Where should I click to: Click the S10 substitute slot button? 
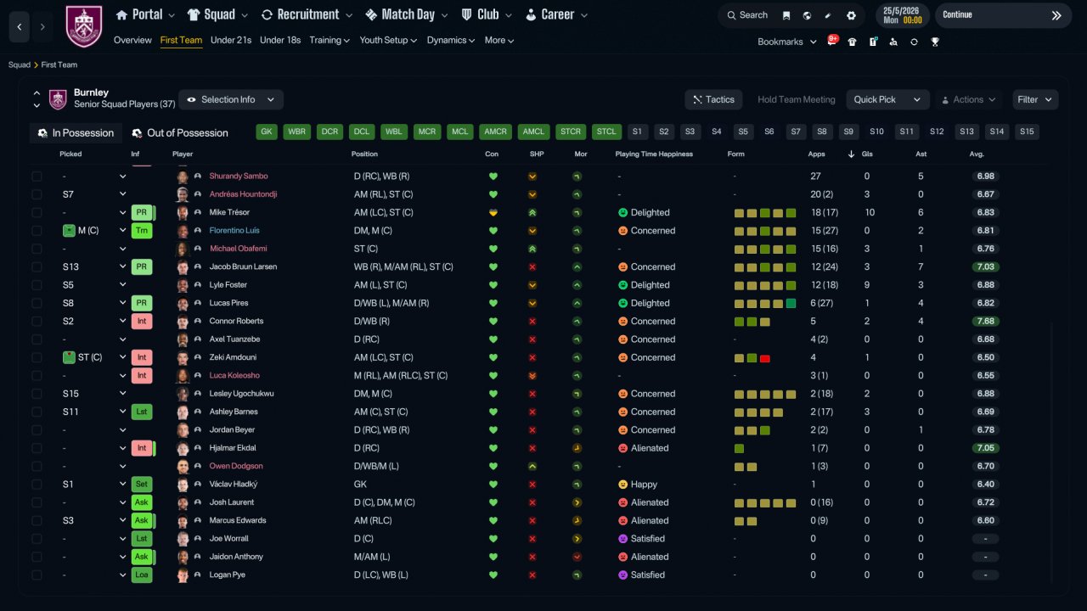point(877,132)
